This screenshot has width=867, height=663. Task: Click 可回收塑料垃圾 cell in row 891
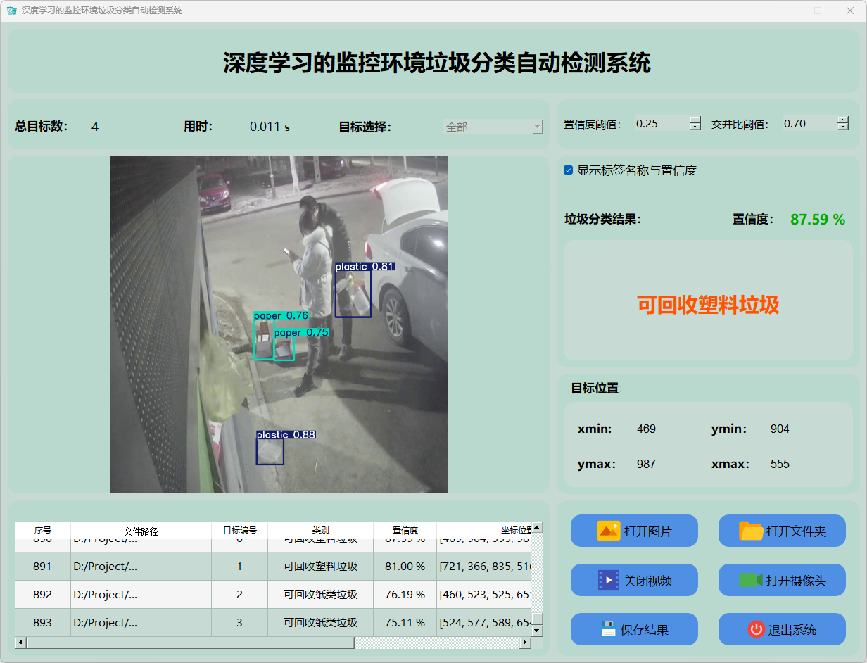pos(320,567)
